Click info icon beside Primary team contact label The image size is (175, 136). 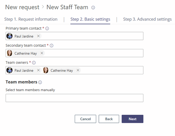point(47,29)
